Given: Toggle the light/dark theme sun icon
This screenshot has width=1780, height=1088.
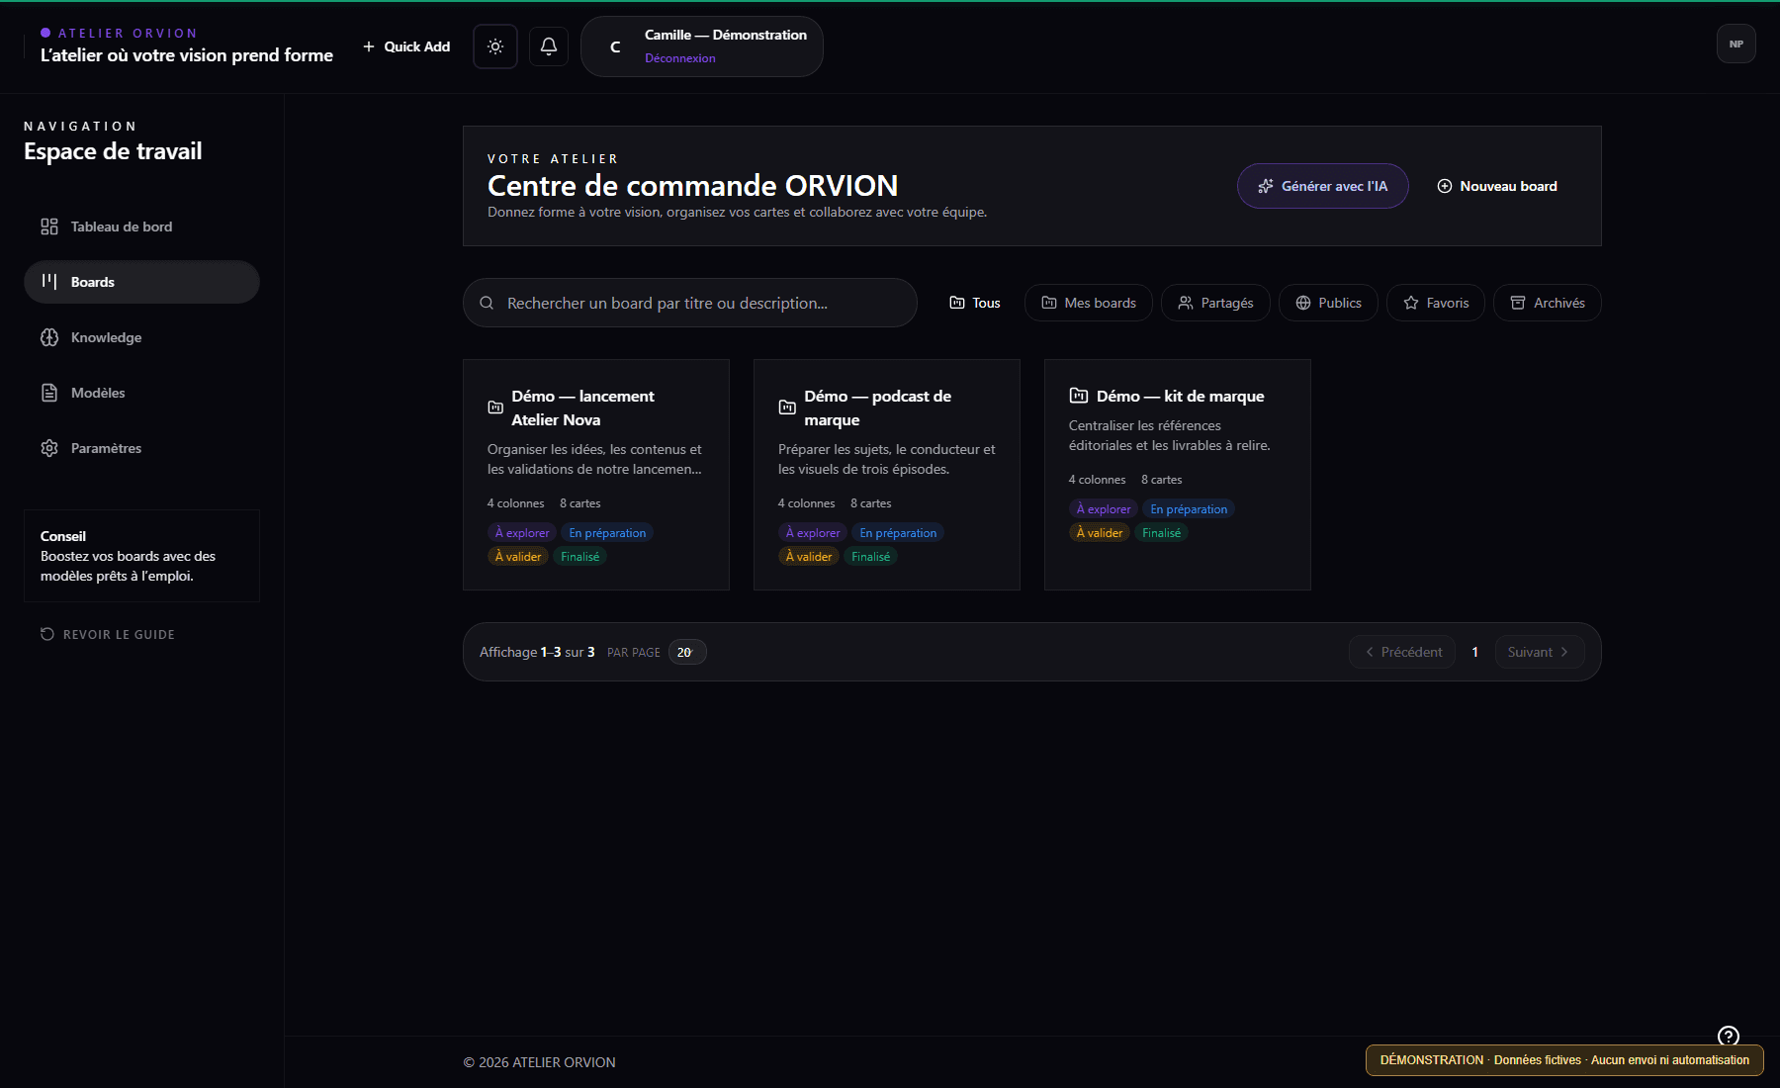Looking at the screenshot, I should click(495, 46).
